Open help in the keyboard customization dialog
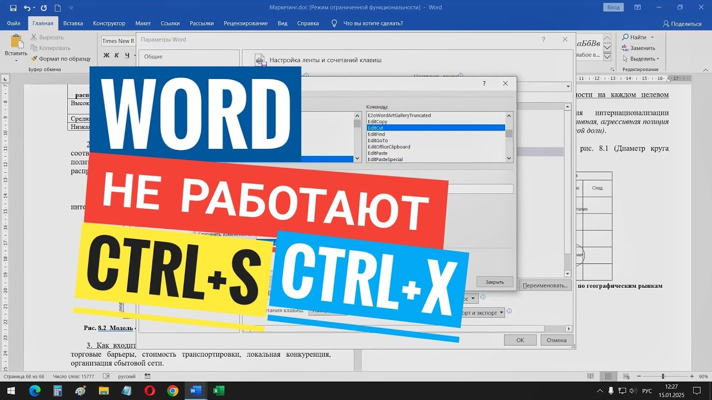Viewport: 712px width, 400px height. pos(484,83)
